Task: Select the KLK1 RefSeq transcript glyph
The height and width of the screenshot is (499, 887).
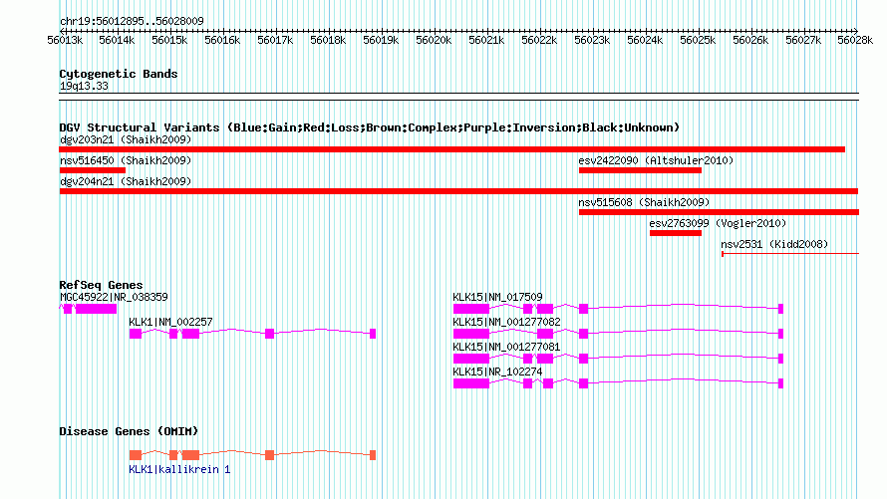Action: (x=252, y=334)
